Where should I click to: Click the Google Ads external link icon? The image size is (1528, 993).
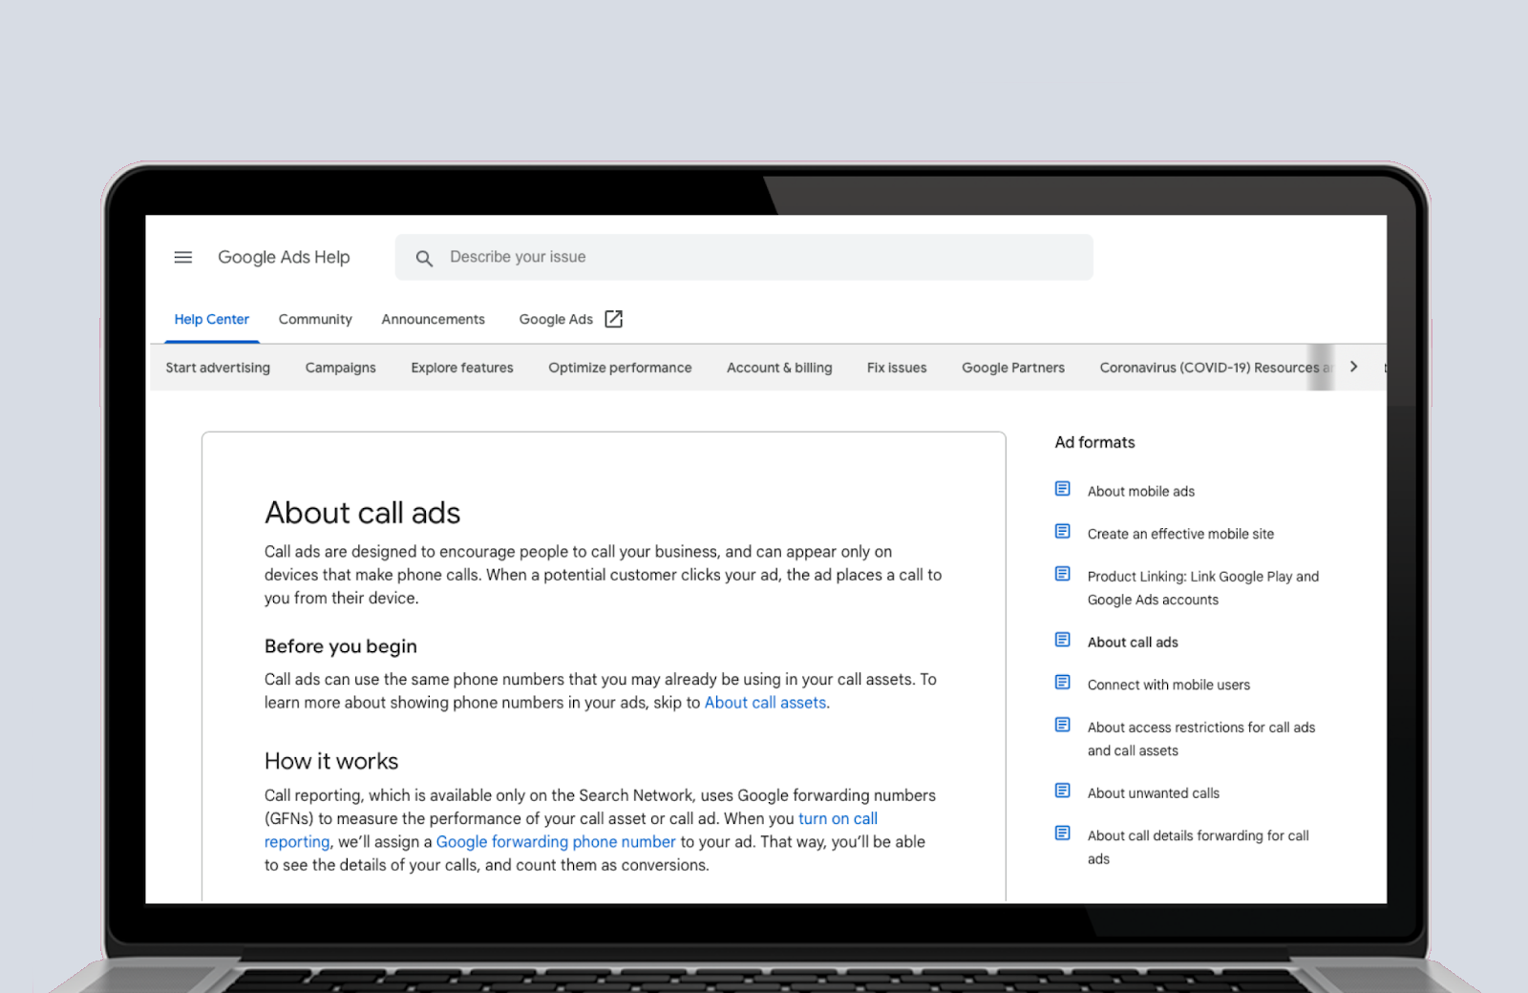pyautogui.click(x=614, y=319)
